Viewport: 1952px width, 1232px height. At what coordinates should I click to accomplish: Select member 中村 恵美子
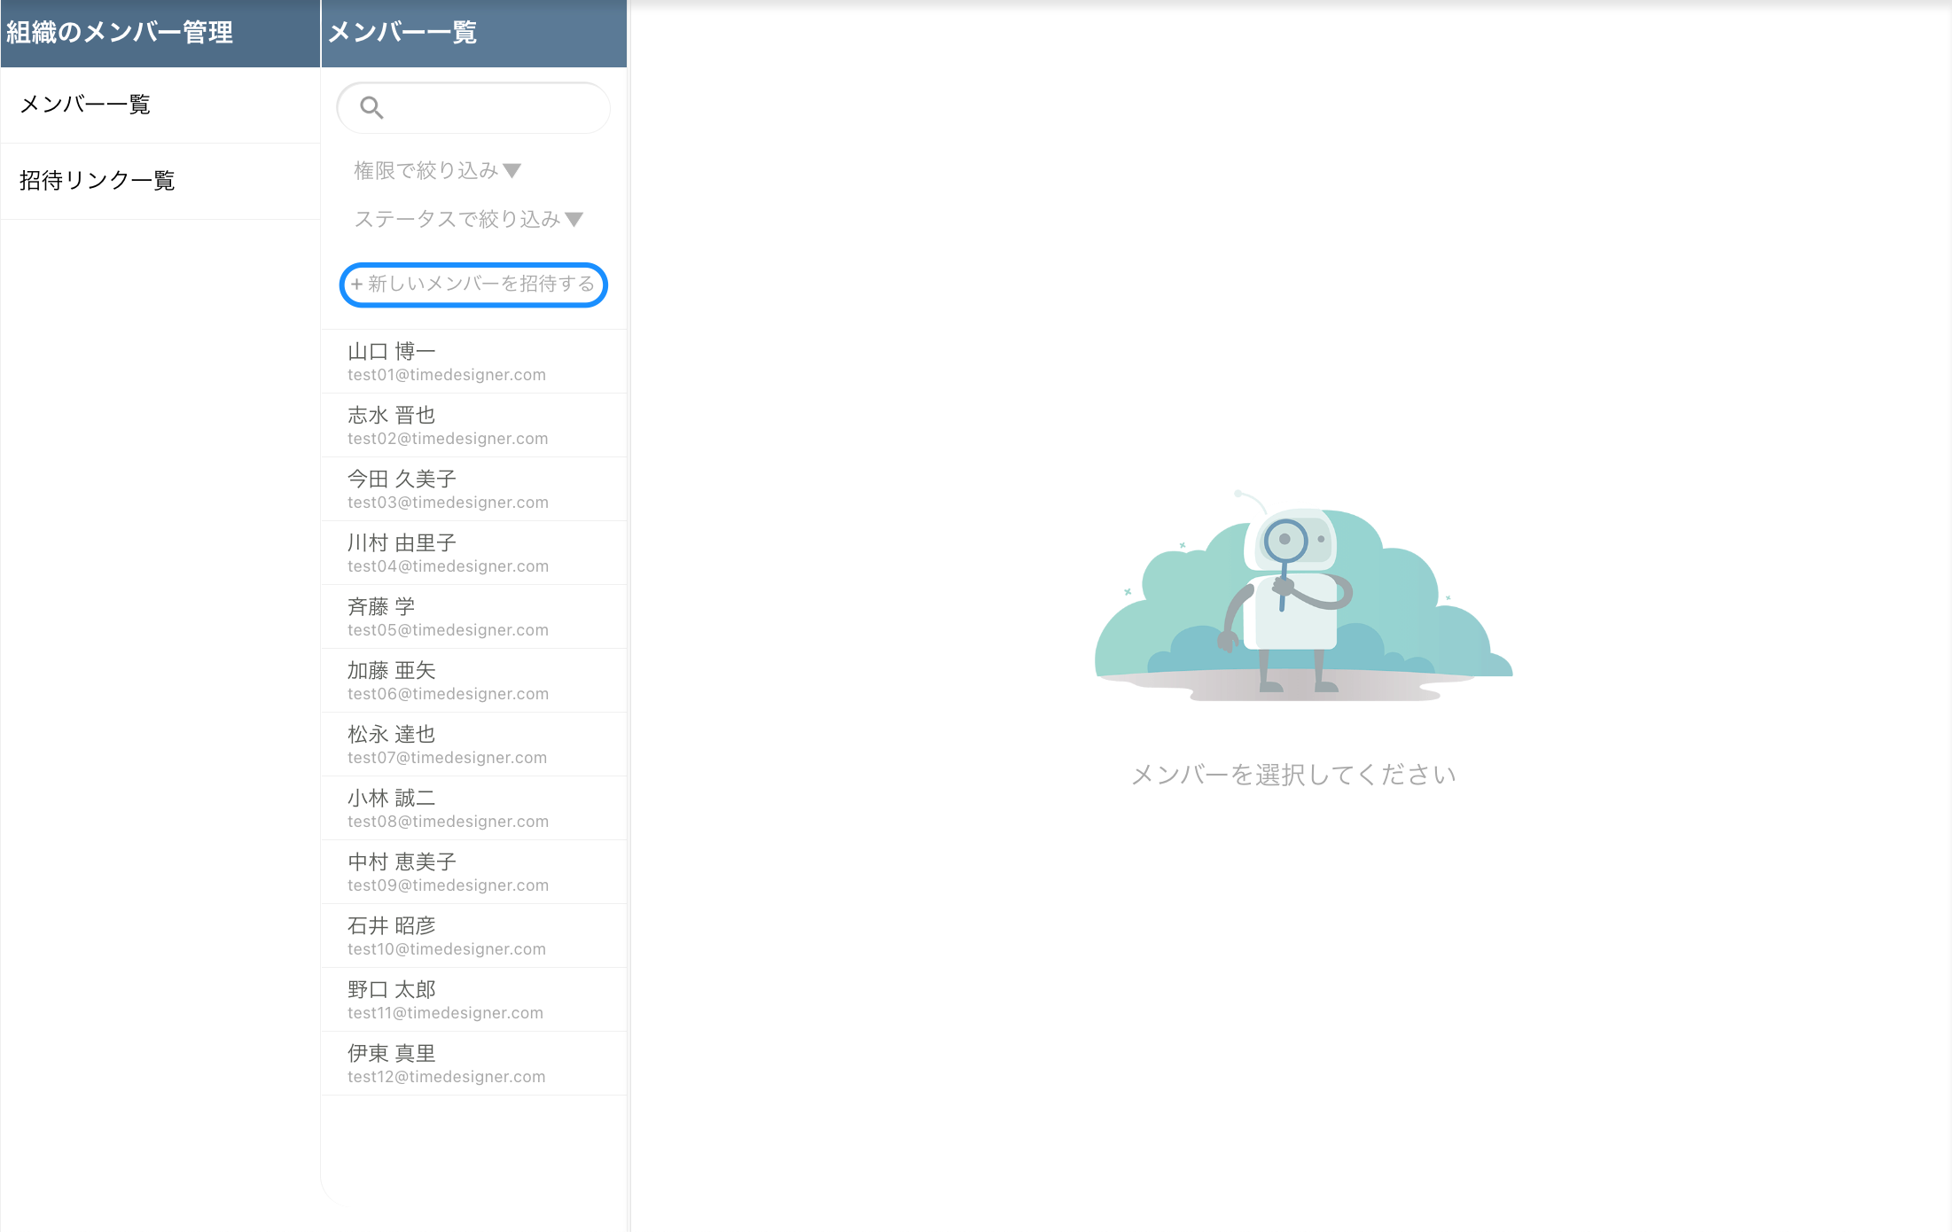click(x=473, y=872)
